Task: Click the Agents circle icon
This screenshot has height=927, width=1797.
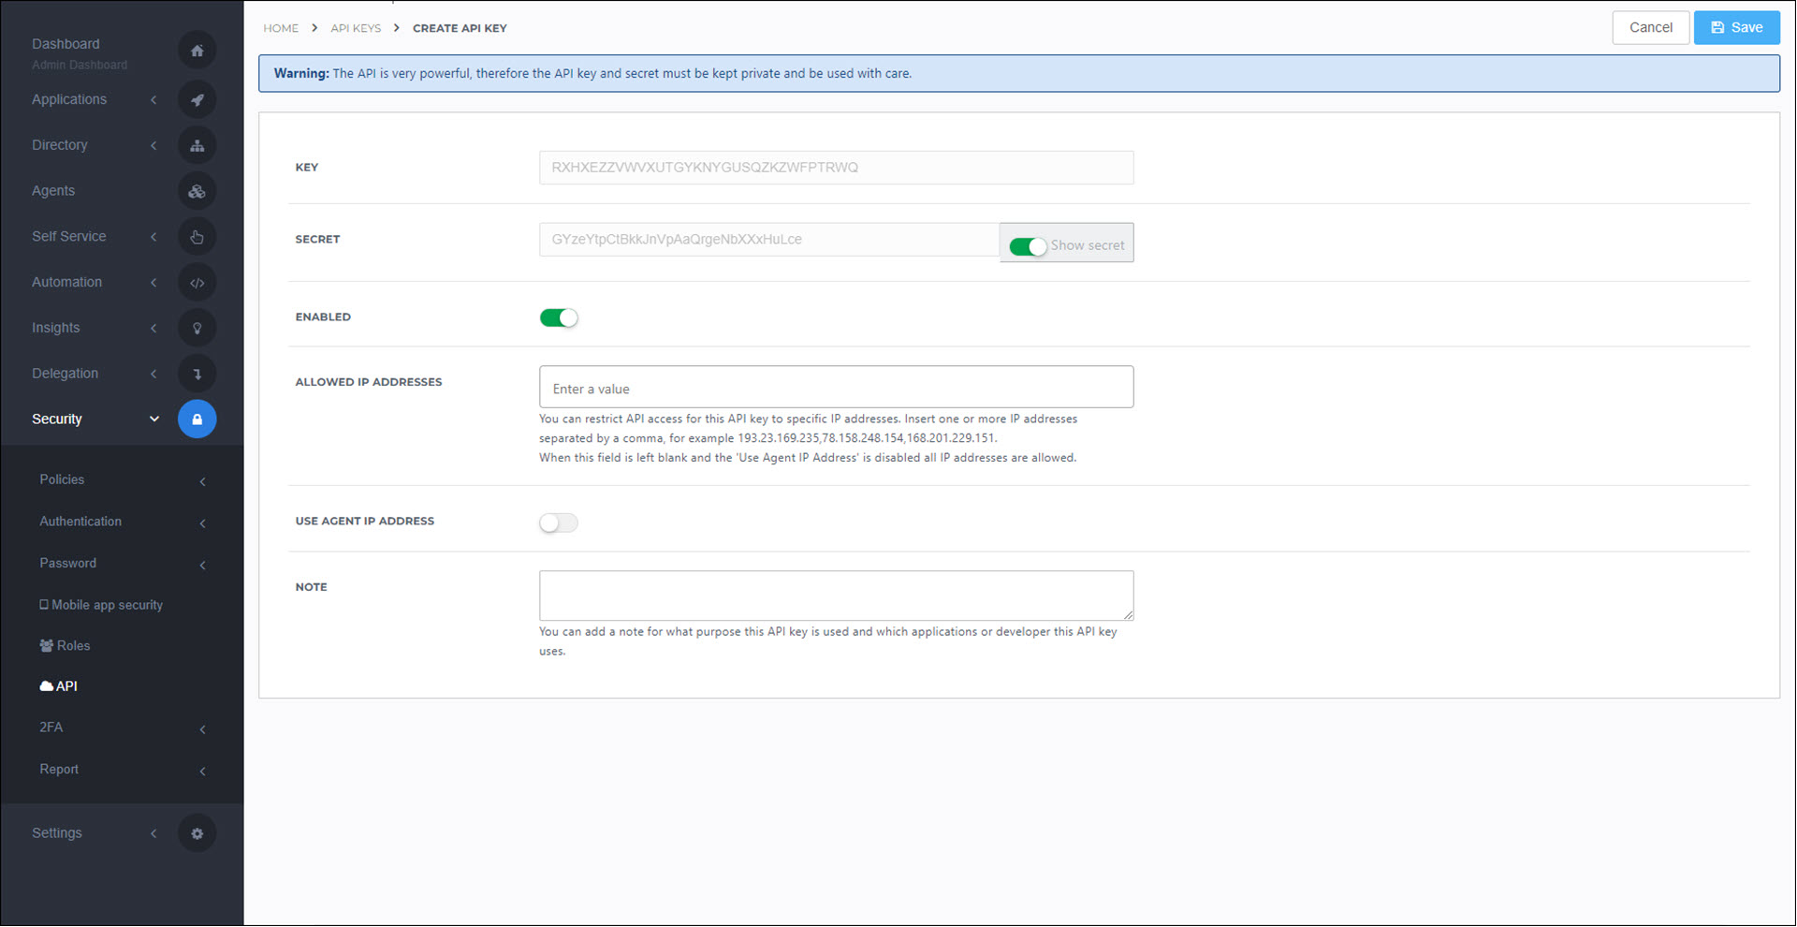Action: pyautogui.click(x=197, y=191)
